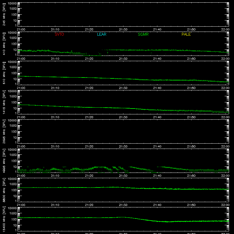The image size is (234, 234).
Task: Click 21:20 time label under 1415 MHz panel
Action: pyautogui.click(x=89, y=117)
